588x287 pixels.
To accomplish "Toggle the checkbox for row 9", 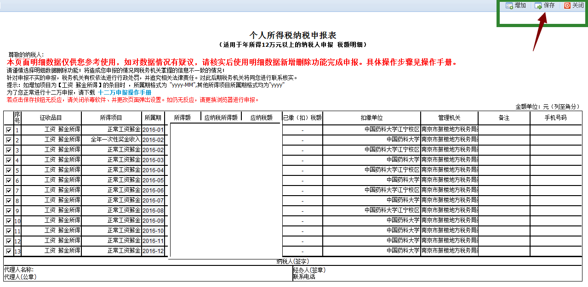I will 9,211.
